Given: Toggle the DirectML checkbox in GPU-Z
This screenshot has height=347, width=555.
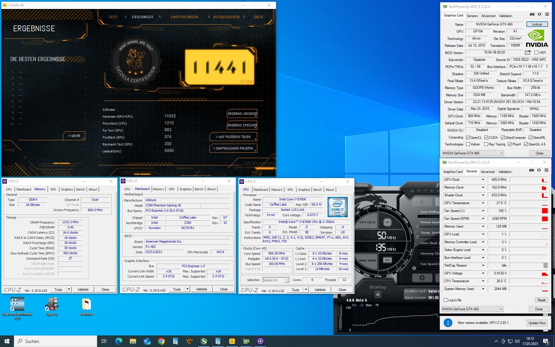Looking at the screenshot, I should coord(530,138).
